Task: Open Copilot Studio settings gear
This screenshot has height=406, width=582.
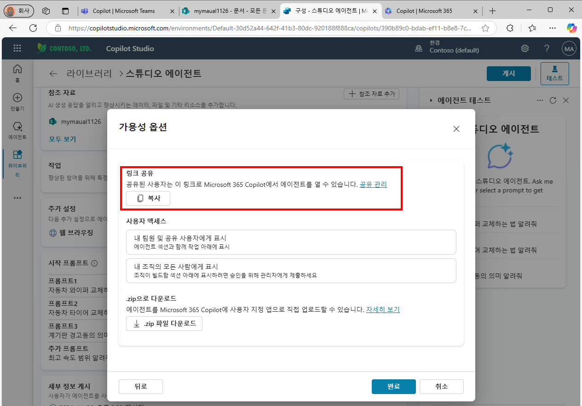Action: click(524, 48)
